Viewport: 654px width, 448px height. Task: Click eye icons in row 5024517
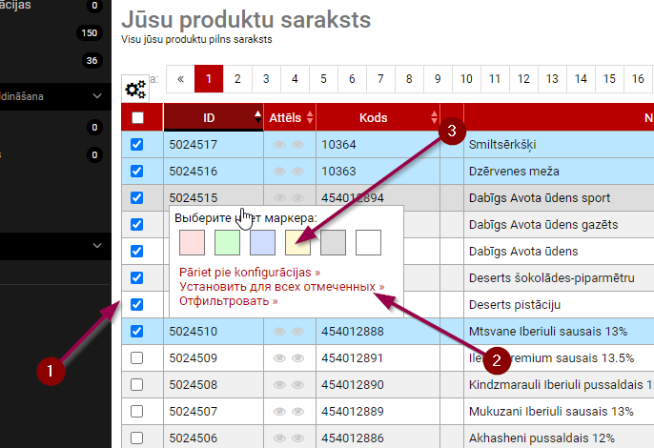point(289,145)
